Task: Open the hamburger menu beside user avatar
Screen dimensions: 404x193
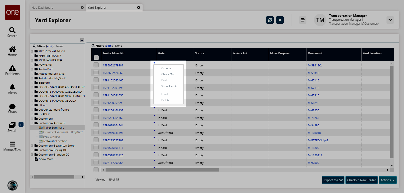Action: tap(302, 20)
